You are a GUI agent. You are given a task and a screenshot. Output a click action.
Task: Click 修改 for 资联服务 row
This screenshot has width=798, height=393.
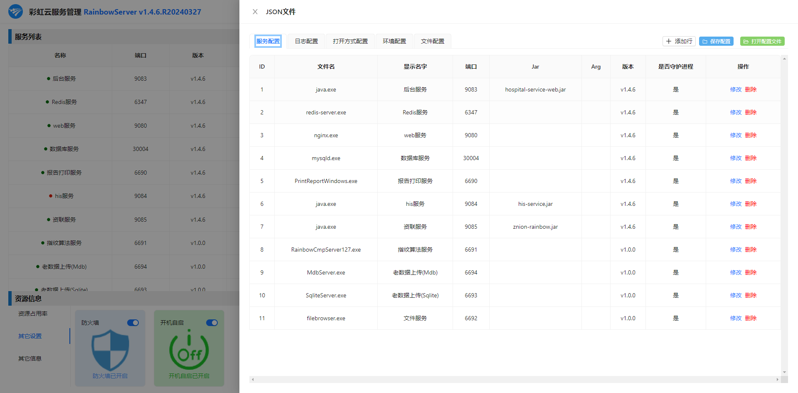[736, 227]
